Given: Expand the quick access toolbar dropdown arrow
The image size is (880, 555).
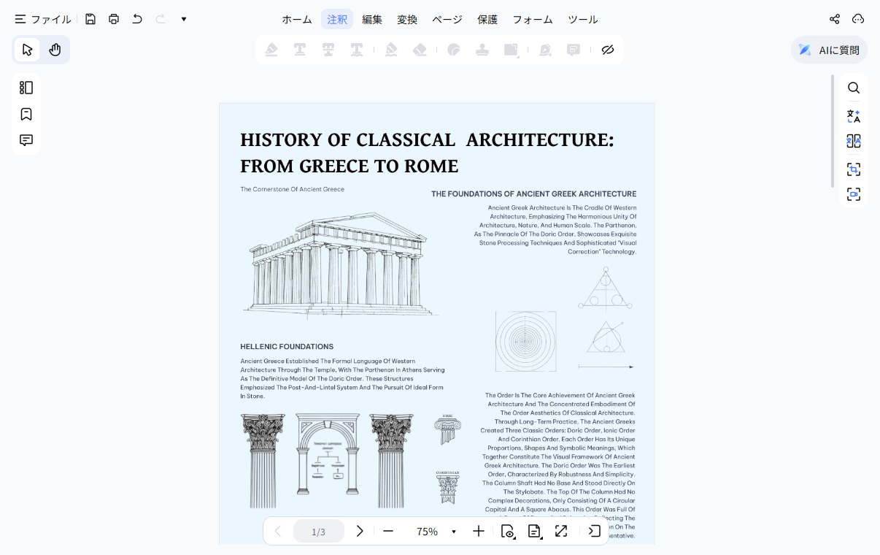Looking at the screenshot, I should 184,19.
